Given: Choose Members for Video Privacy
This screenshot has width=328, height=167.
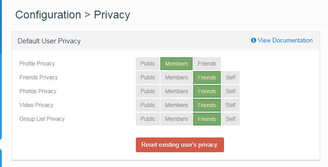Looking at the screenshot, I should (x=176, y=105).
